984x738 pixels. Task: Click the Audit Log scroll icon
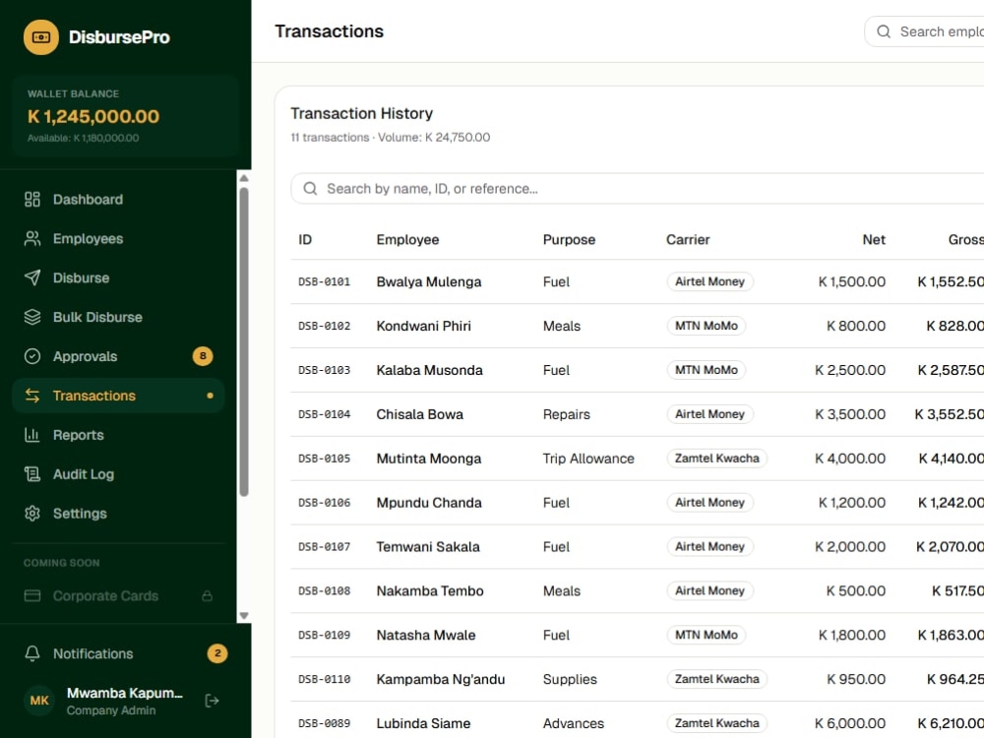[32, 474]
